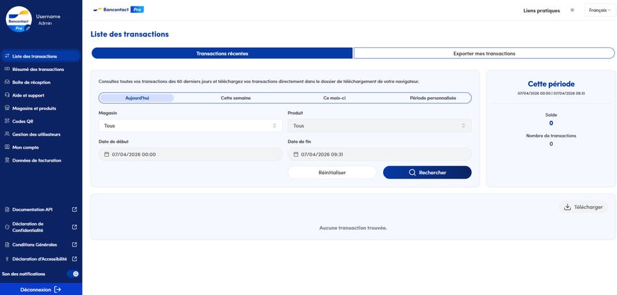Click the theme brightness icon in header
The width and height of the screenshot is (617, 295).
pos(572,10)
